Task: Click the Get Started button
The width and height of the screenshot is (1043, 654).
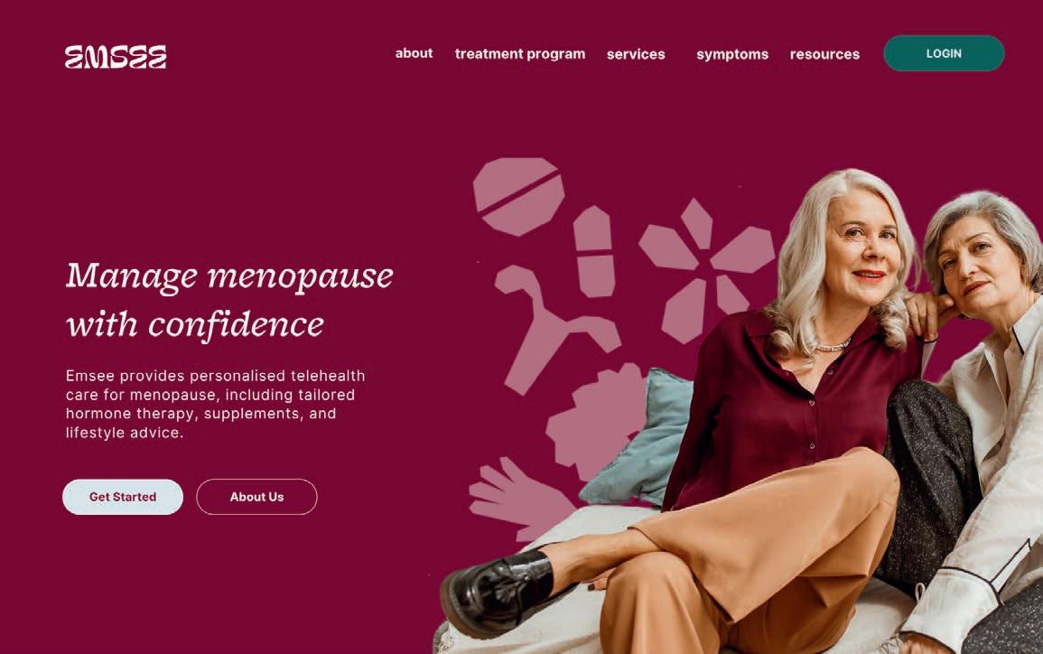Action: coord(123,496)
